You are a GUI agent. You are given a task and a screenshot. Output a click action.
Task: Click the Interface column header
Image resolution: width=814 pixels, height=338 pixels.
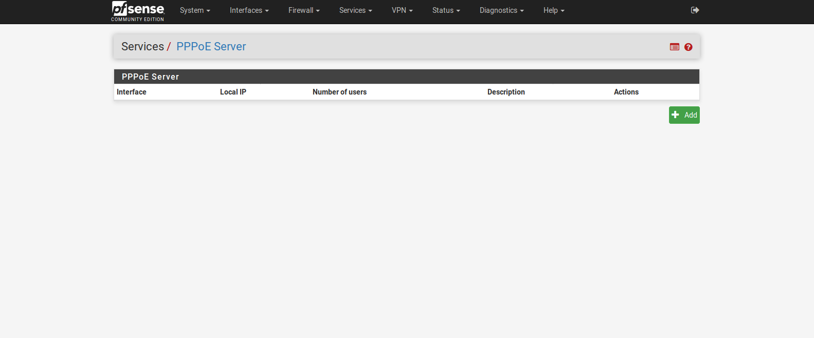tap(132, 92)
